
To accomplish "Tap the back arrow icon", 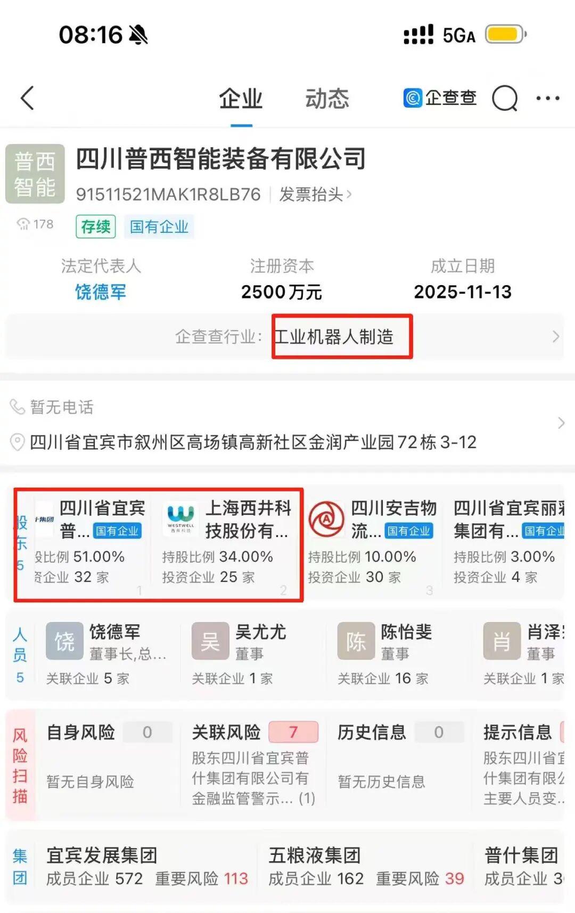I will [x=27, y=98].
